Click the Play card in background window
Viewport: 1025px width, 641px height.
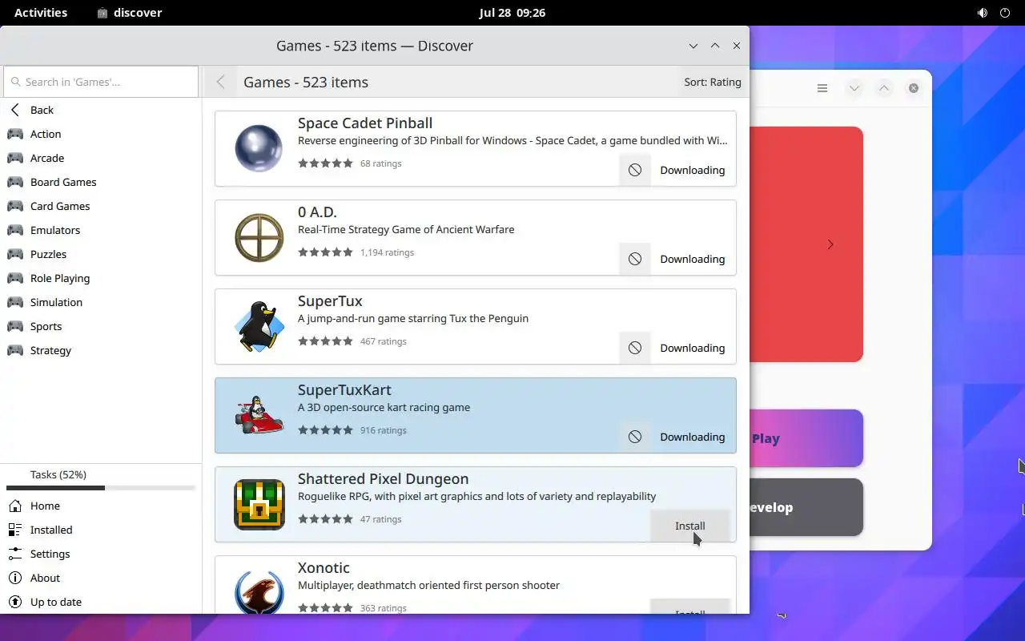tap(806, 438)
